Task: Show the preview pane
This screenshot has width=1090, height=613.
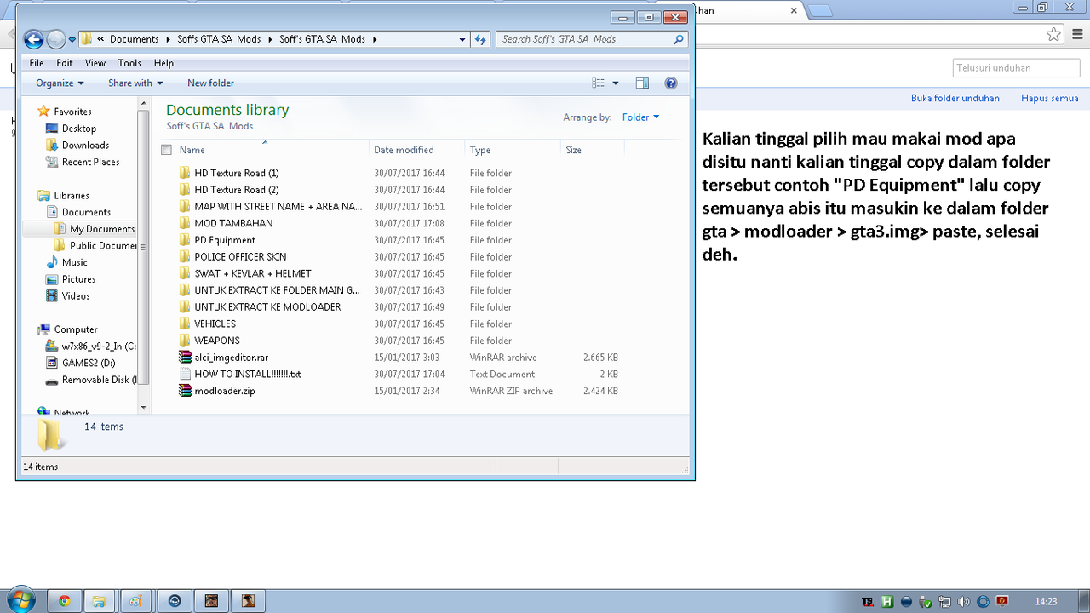Action: [642, 83]
